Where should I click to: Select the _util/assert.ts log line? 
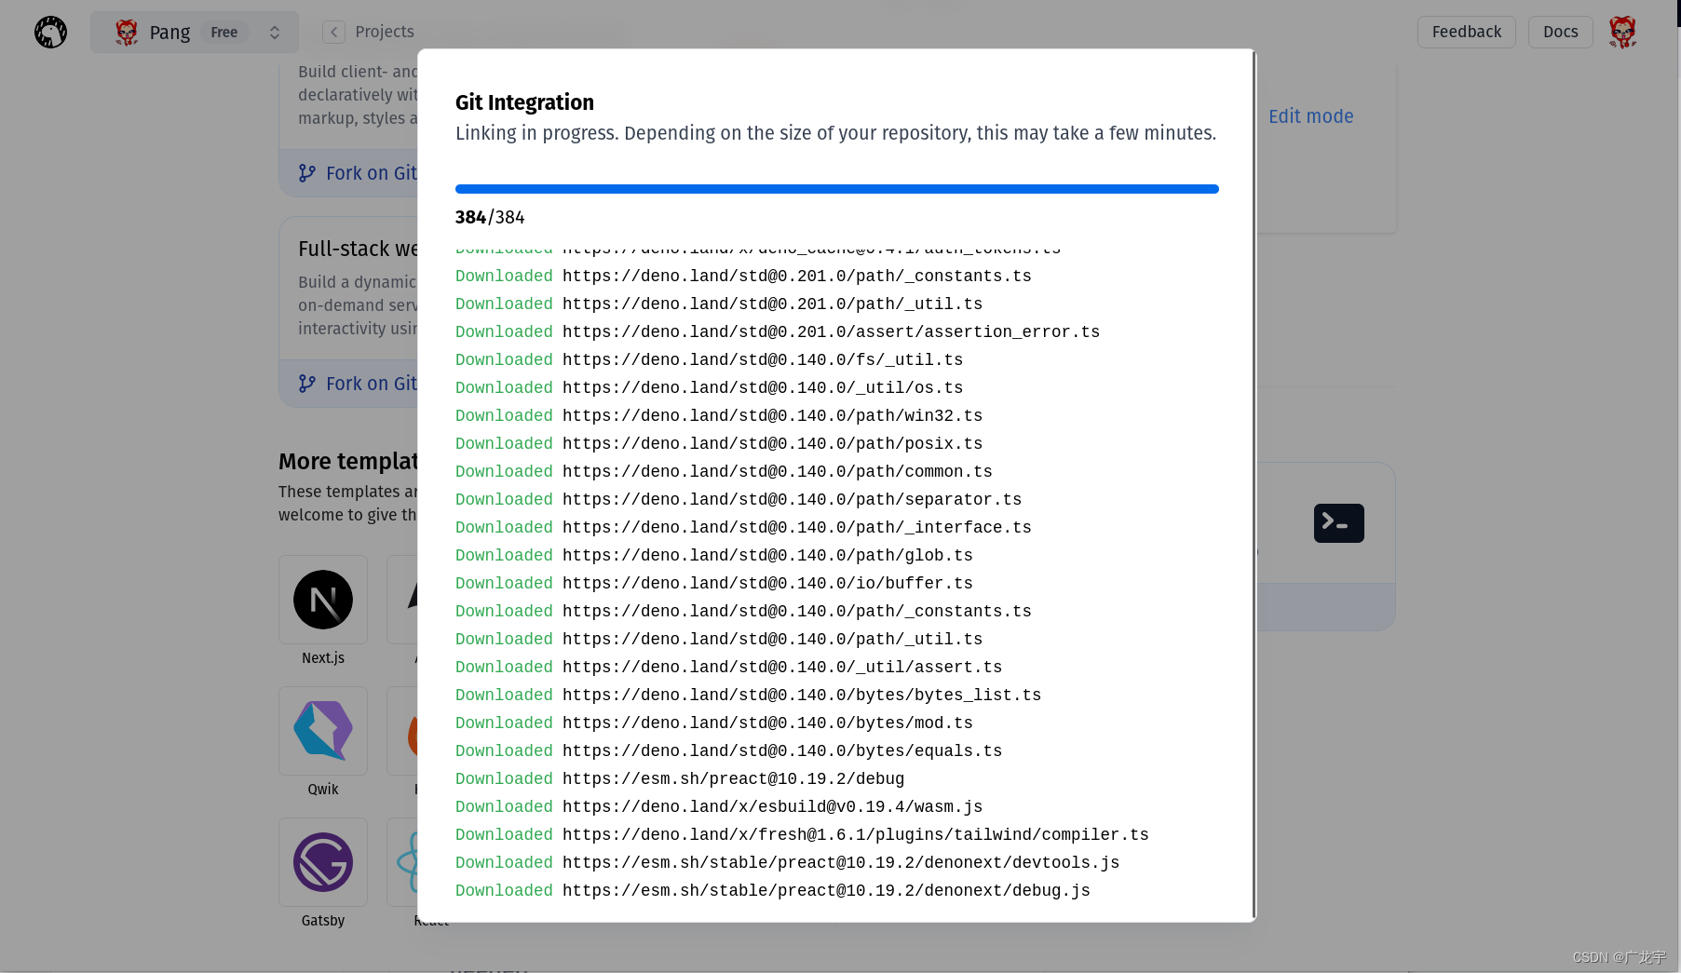[x=729, y=667]
